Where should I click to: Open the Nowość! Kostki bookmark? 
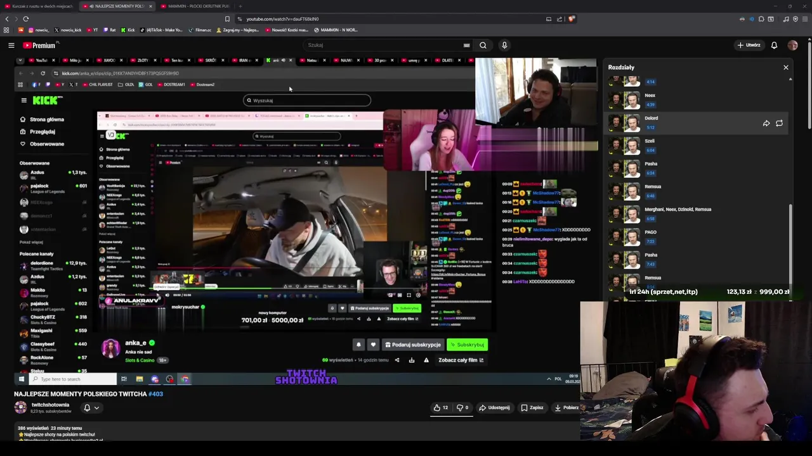[287, 30]
